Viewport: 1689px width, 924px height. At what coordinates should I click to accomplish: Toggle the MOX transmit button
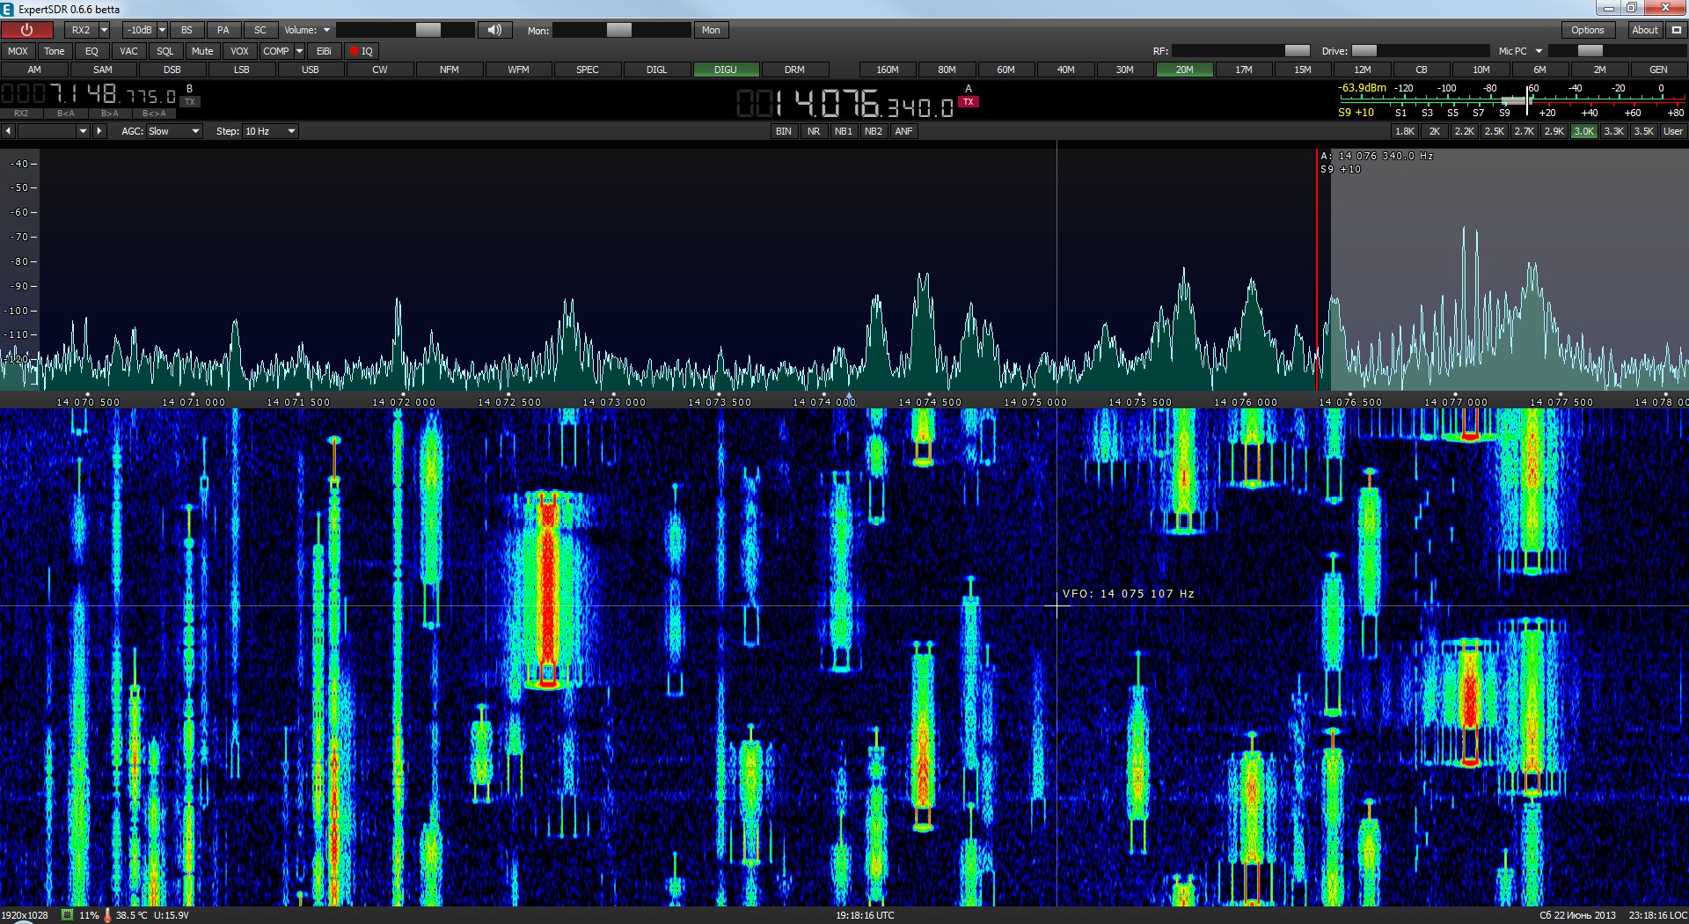pyautogui.click(x=18, y=51)
